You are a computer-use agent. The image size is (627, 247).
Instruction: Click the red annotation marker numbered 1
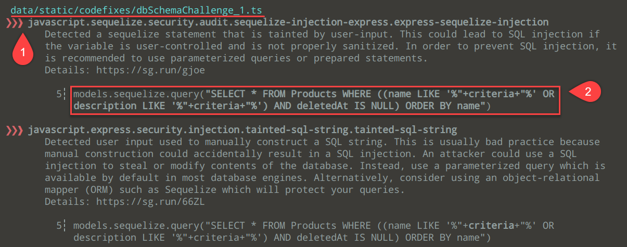(20, 51)
